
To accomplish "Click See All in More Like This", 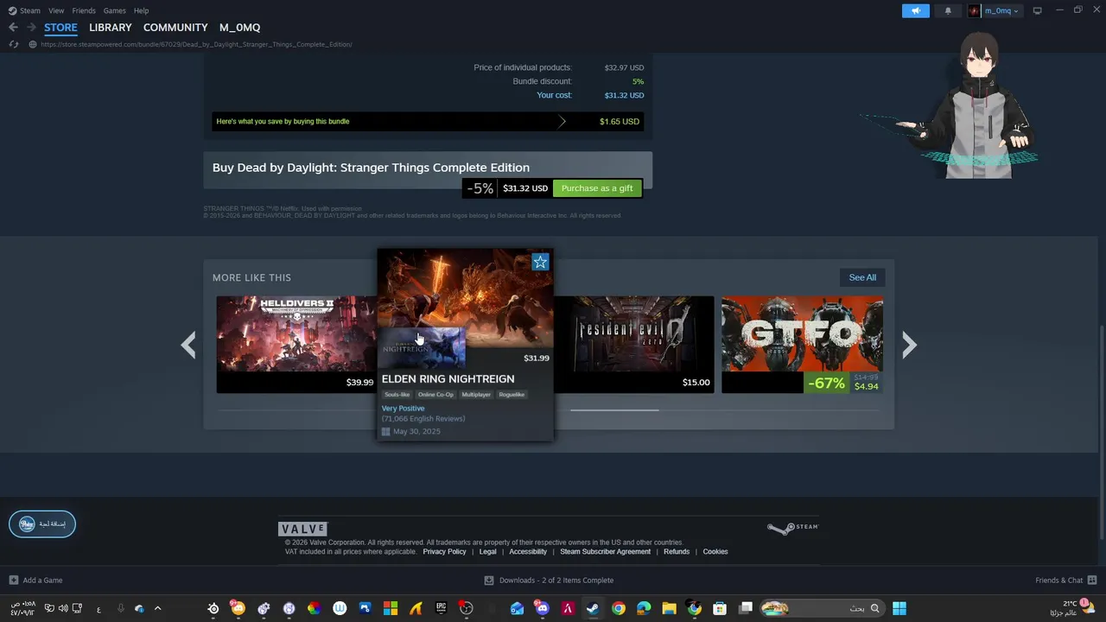I will [x=862, y=277].
